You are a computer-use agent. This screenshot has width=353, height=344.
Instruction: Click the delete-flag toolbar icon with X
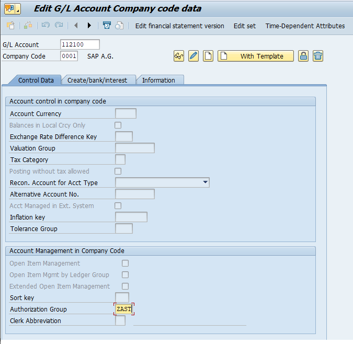[107, 26]
